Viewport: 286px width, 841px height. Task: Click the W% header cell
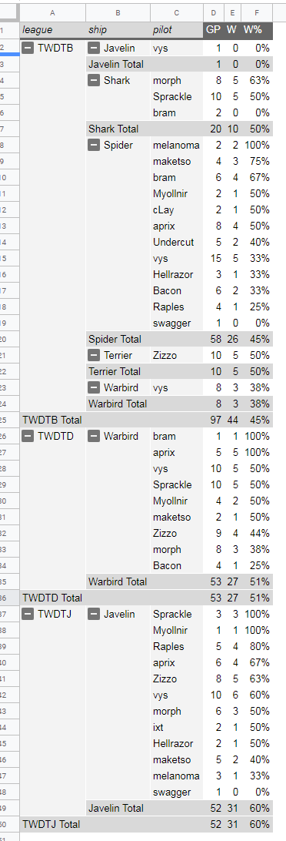[x=257, y=30]
